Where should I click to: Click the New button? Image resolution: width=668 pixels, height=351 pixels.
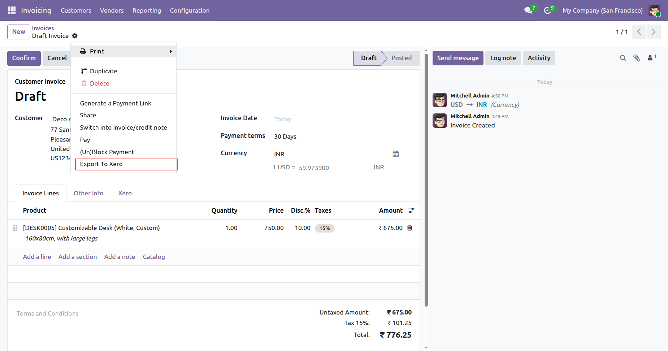click(19, 32)
